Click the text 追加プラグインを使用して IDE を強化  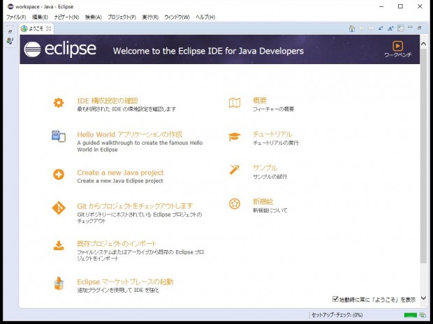pos(118,290)
